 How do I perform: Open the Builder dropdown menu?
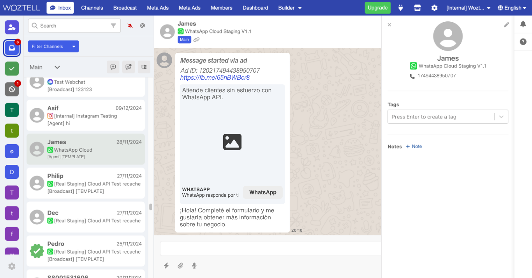[x=290, y=8]
